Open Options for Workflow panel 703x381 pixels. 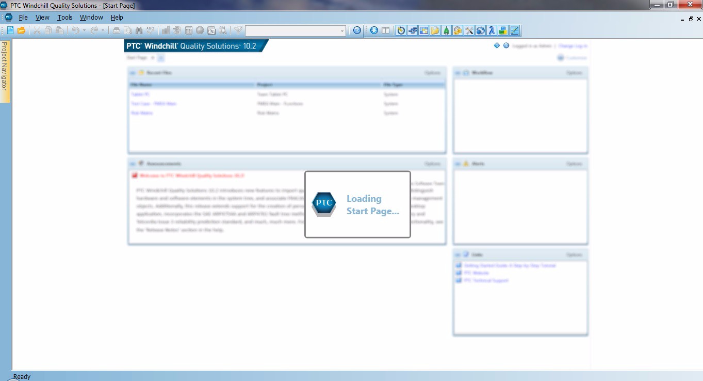[x=575, y=73]
